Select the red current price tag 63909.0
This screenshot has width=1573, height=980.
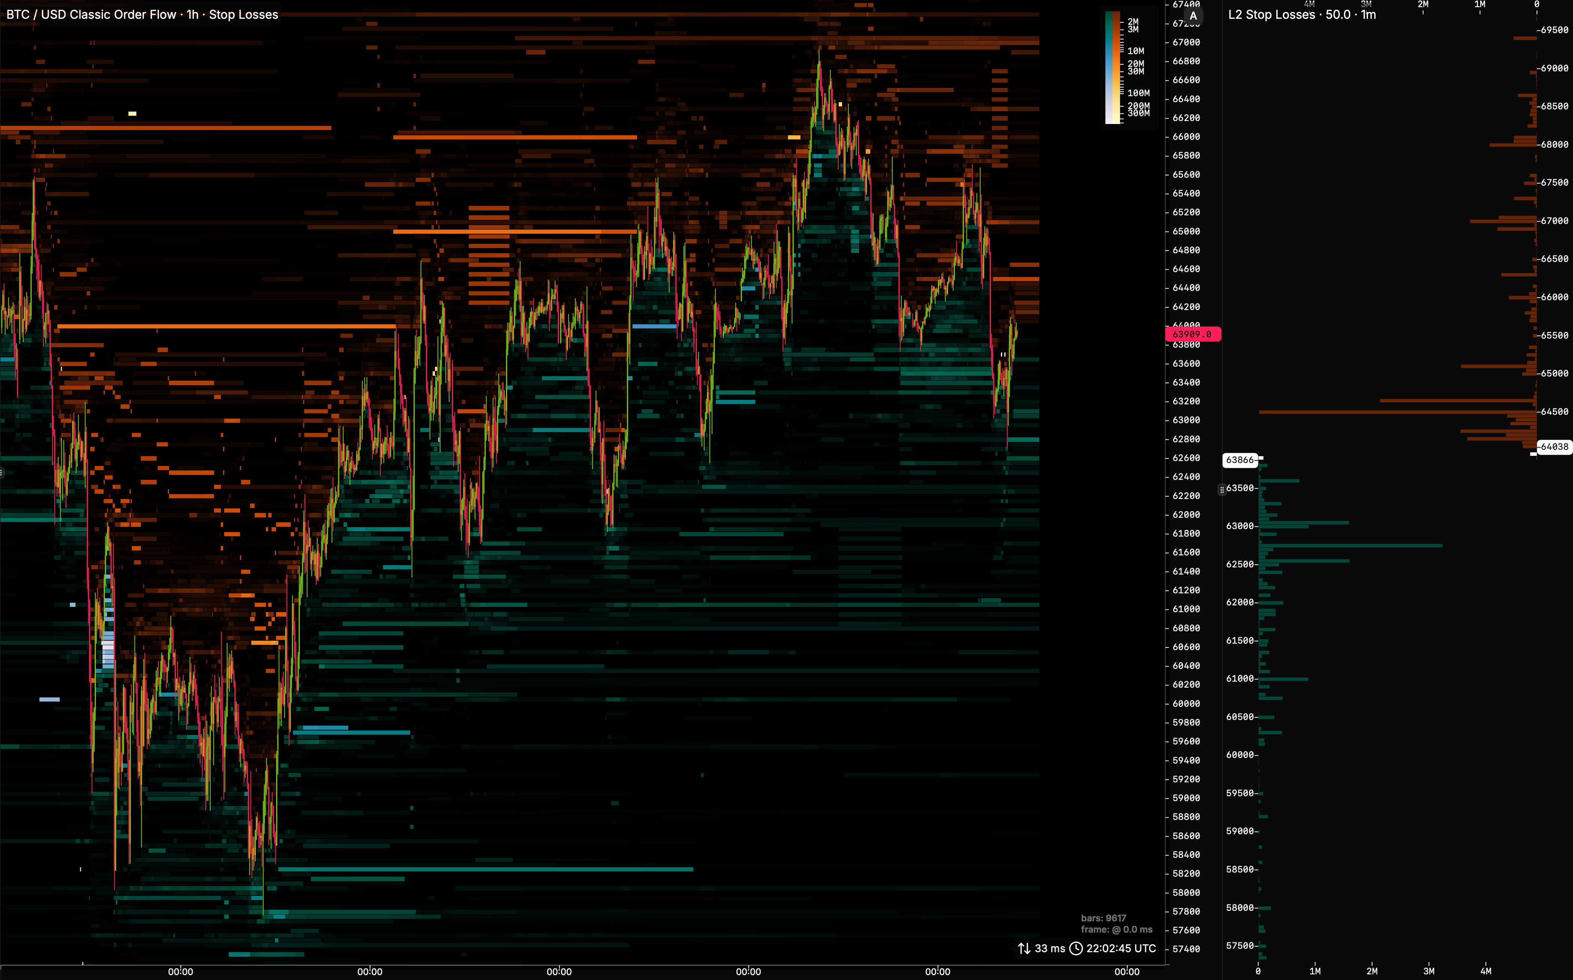tap(1193, 334)
